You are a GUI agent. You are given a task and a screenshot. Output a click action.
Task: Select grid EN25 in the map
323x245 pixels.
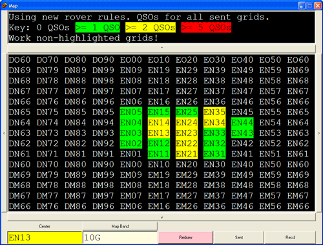(x=187, y=112)
